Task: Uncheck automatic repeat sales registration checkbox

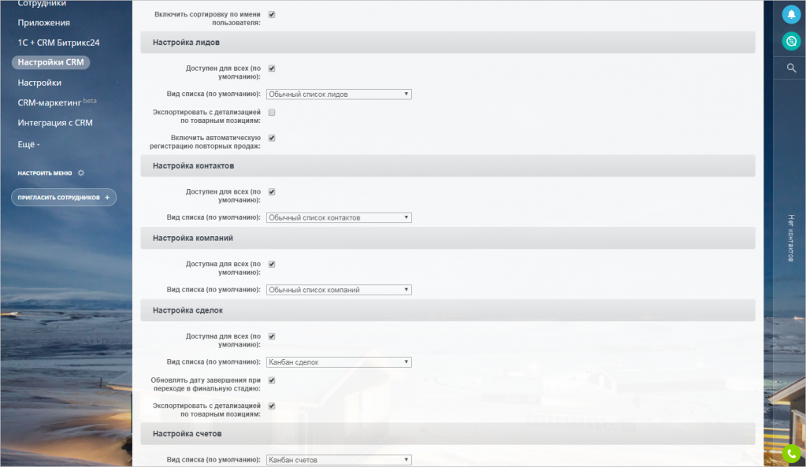Action: (272, 138)
